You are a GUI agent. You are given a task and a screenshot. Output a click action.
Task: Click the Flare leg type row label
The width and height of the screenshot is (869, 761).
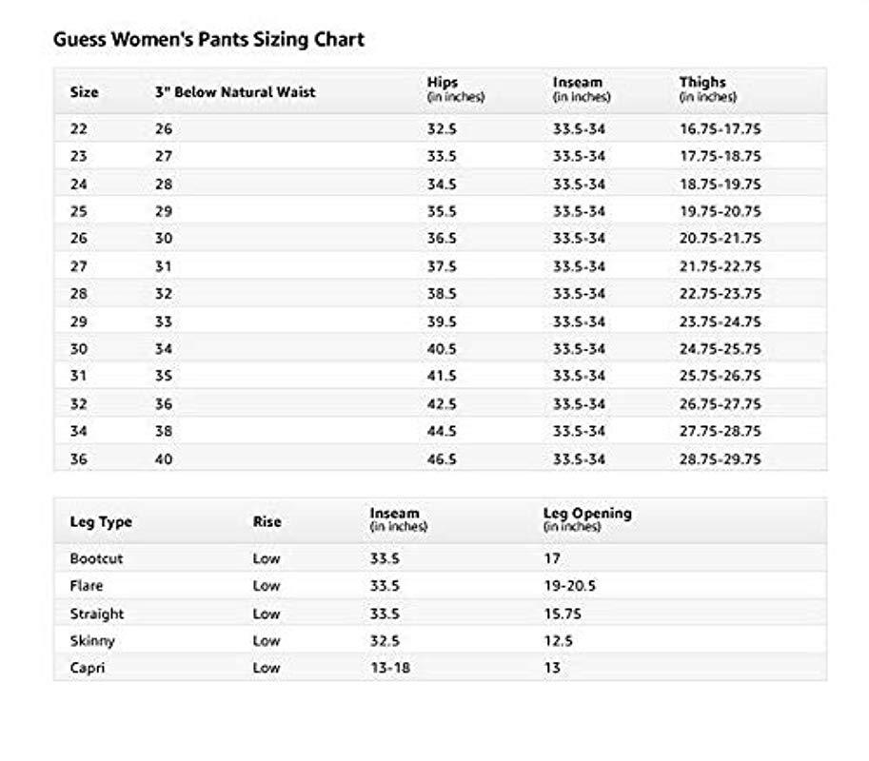coord(87,586)
